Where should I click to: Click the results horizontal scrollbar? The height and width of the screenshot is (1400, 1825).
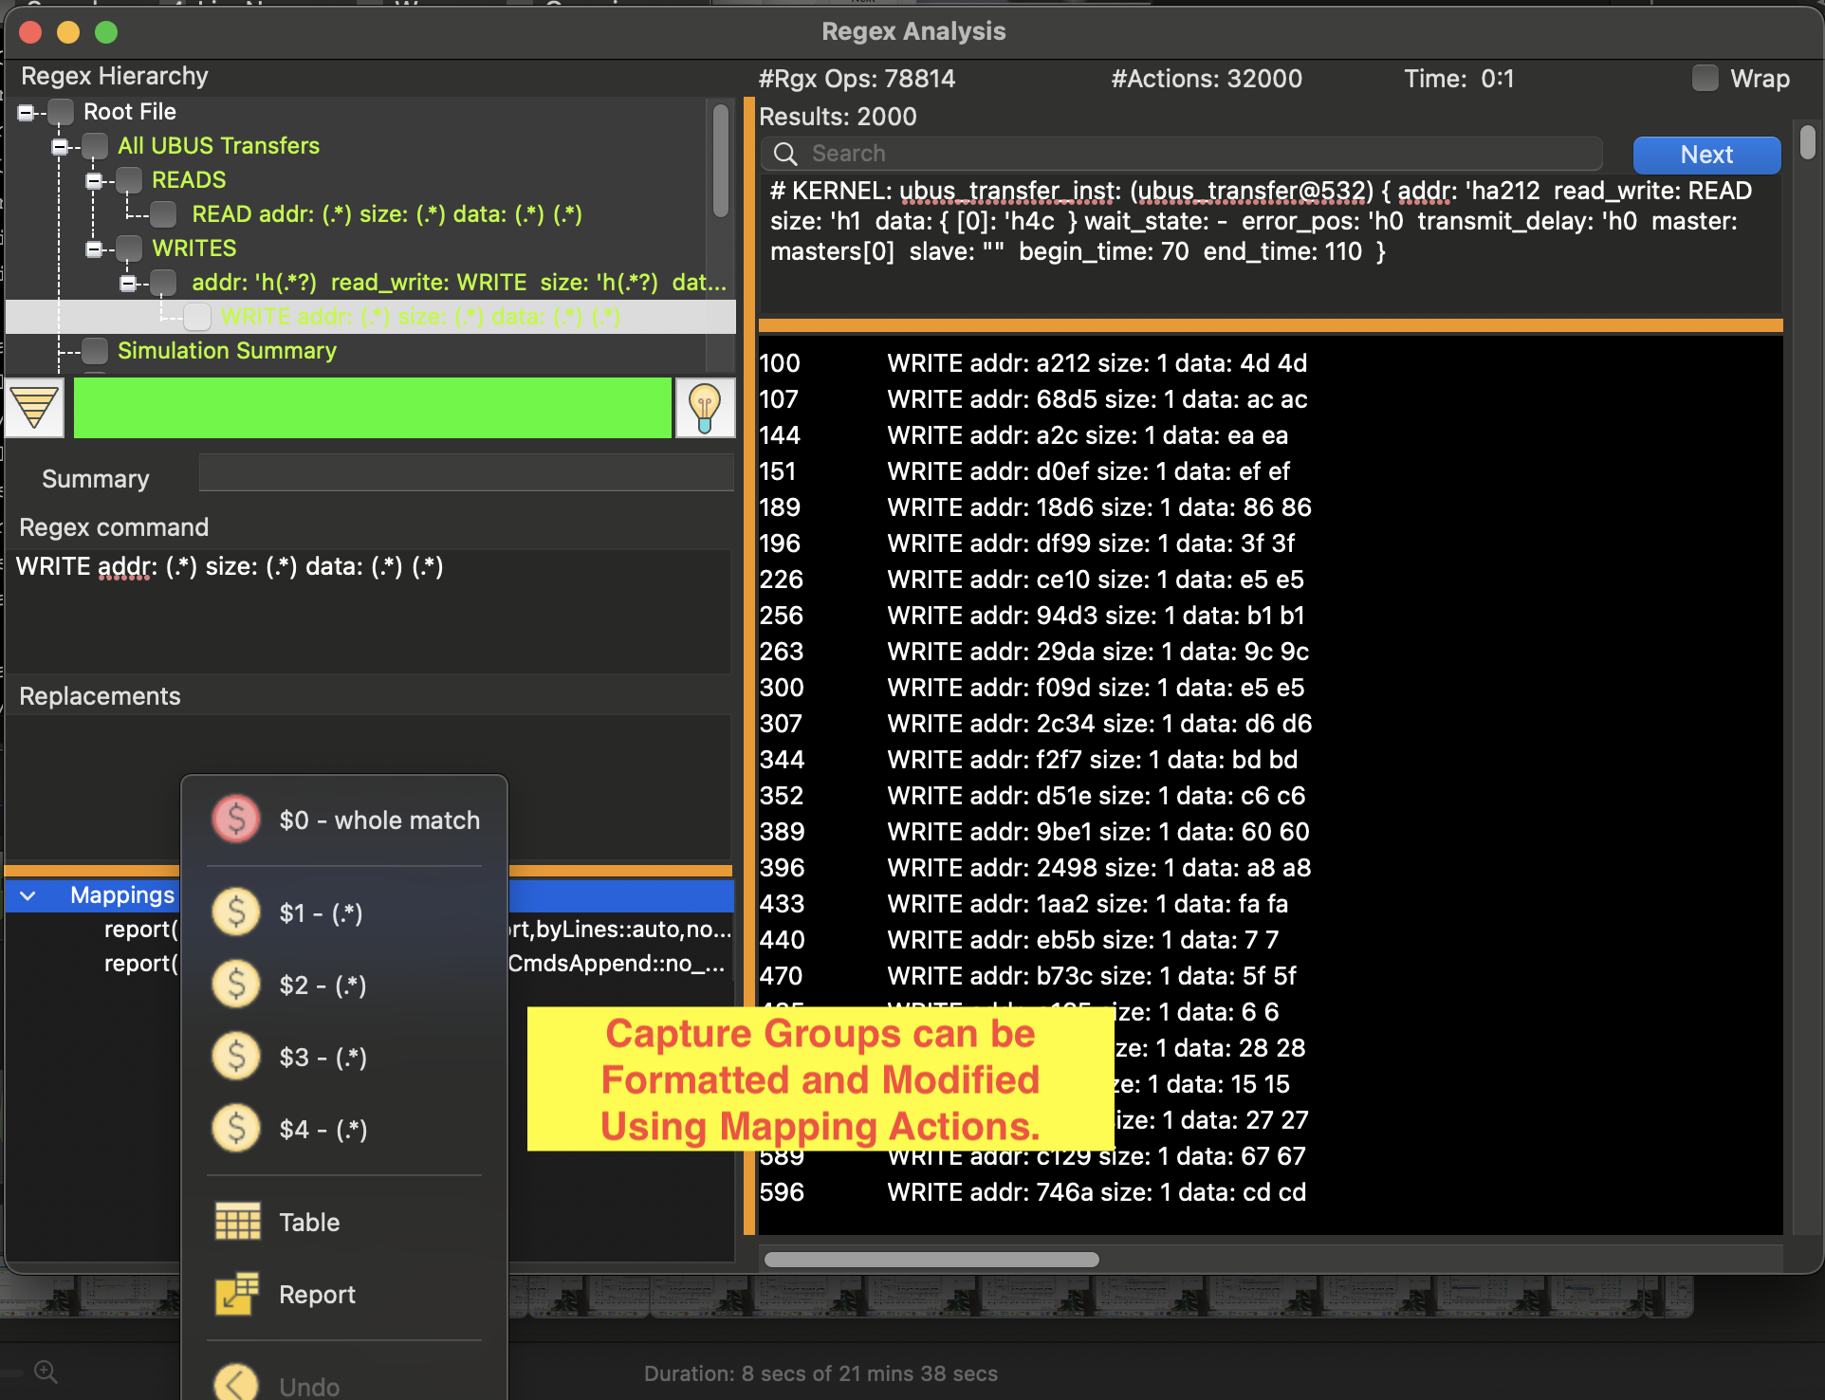point(931,1260)
